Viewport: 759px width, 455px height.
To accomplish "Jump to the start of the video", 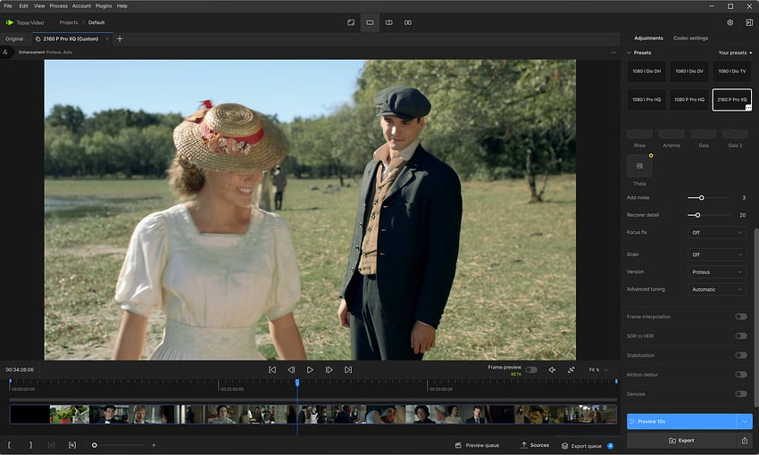I will [x=272, y=369].
